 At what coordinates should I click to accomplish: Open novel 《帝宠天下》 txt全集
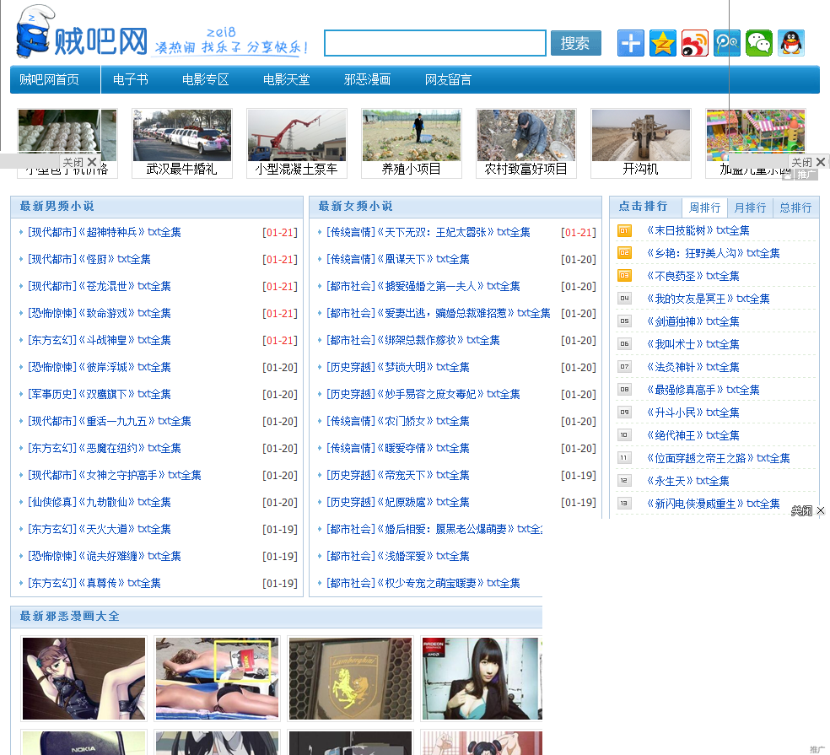click(x=423, y=476)
